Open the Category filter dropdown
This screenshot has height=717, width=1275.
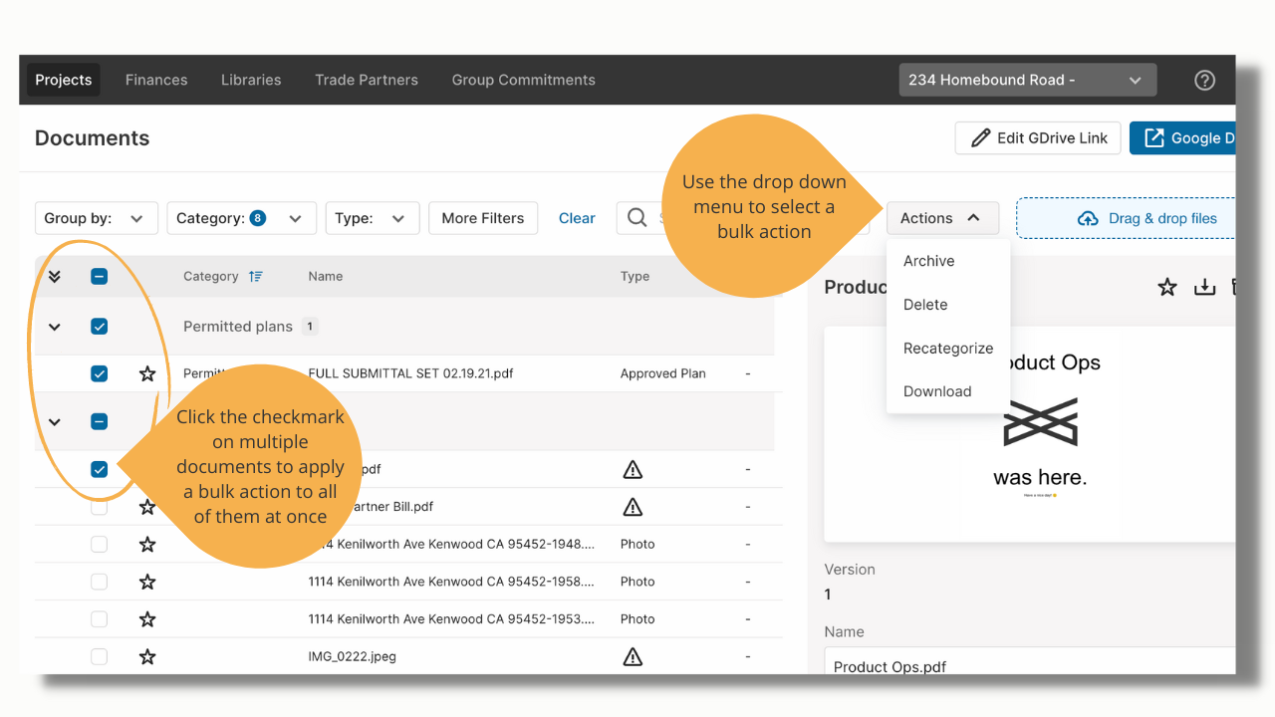point(241,218)
